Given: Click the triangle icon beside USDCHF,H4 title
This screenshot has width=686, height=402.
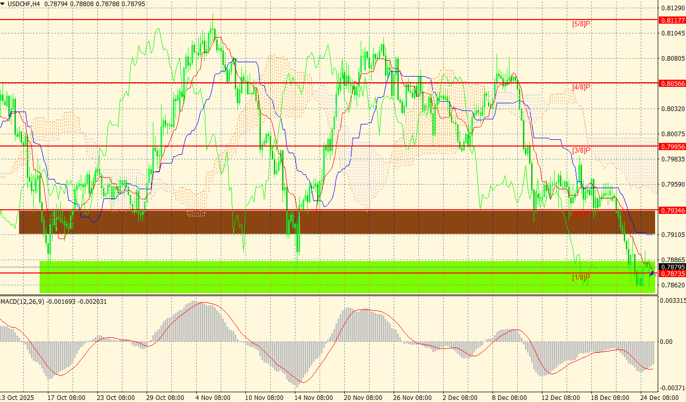Looking at the screenshot, I should pyautogui.click(x=3, y=4).
